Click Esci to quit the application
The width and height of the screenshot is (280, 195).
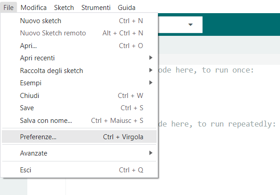pos(79,170)
